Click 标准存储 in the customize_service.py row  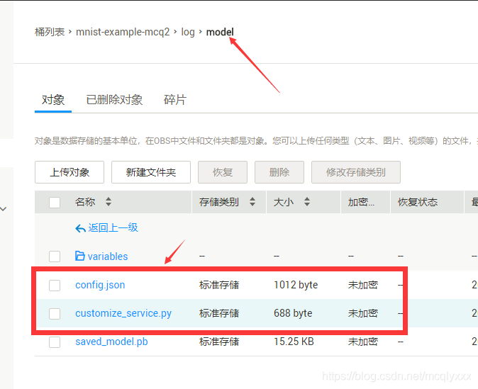click(x=219, y=313)
